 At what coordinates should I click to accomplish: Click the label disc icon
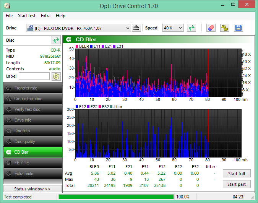coord(56,76)
